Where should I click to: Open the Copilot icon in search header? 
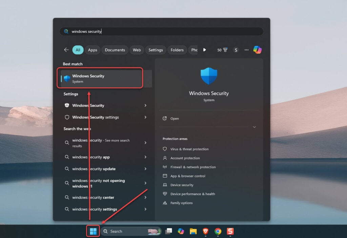tap(257, 50)
